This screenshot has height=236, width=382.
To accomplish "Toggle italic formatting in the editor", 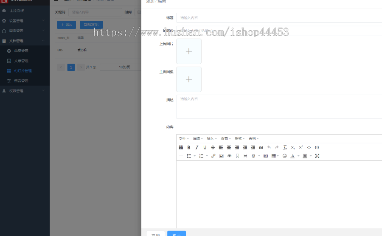I will point(197,147).
